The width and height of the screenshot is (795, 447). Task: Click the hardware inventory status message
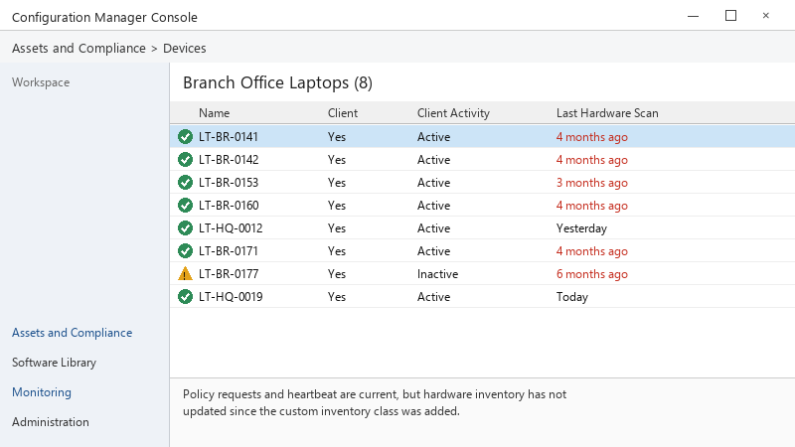tap(375, 402)
